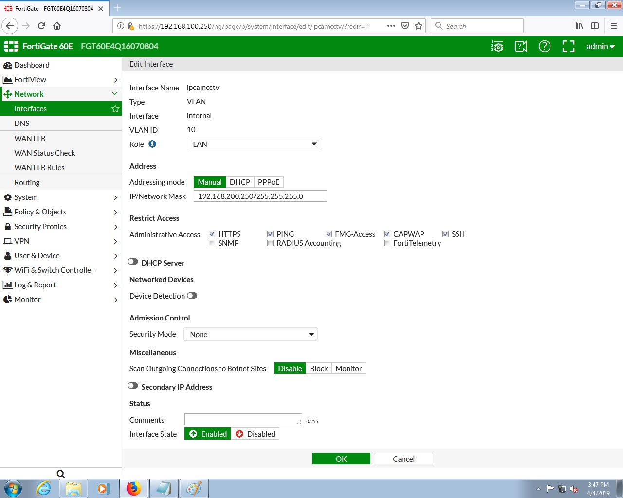This screenshot has height=498, width=623.
Task: Click the System gear icon in sidebar
Action: 8,197
